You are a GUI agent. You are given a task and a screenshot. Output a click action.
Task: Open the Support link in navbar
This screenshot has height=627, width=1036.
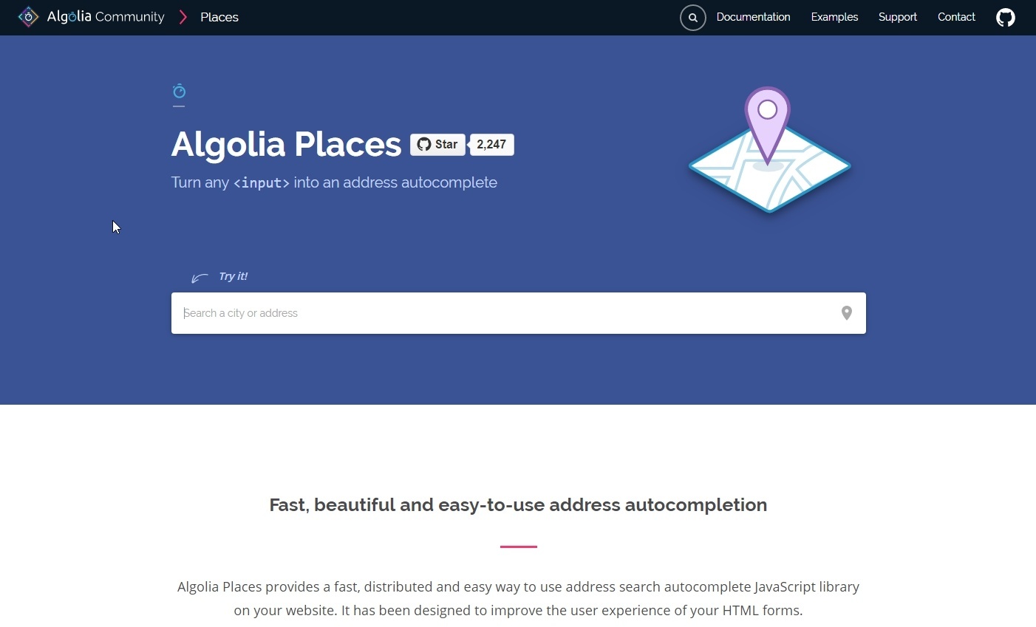pyautogui.click(x=897, y=17)
